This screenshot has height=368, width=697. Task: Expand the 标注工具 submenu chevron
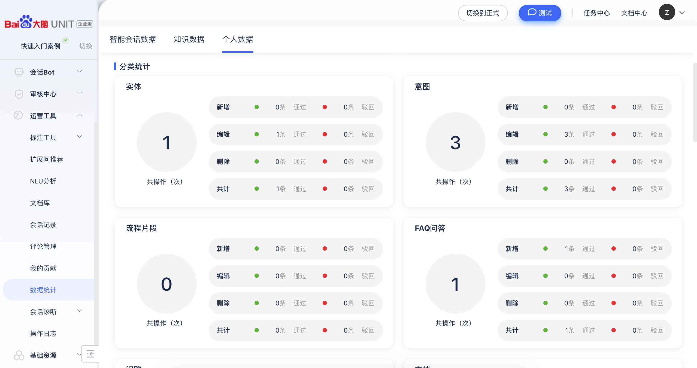coord(80,137)
